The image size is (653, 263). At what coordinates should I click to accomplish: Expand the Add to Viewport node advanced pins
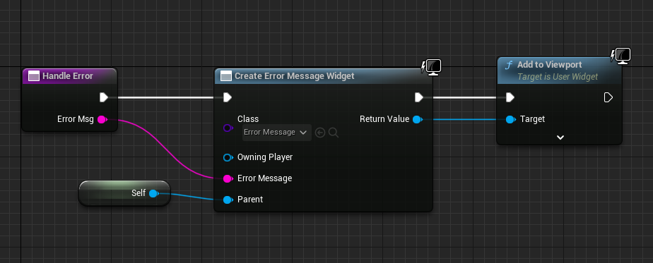[560, 137]
